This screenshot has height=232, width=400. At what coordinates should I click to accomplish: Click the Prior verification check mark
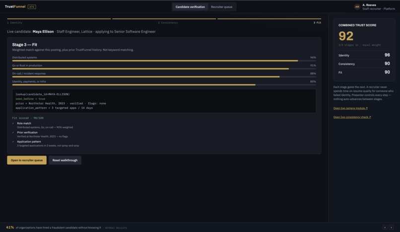tap(13, 132)
